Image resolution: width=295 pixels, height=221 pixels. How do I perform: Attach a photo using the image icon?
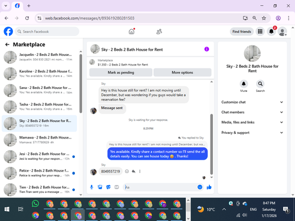pyautogui.click(x=100, y=187)
